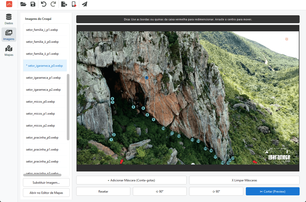The height and width of the screenshot is (202, 306).
Task: Click Abrir no Editor de Mapas button
Action: [46, 193]
